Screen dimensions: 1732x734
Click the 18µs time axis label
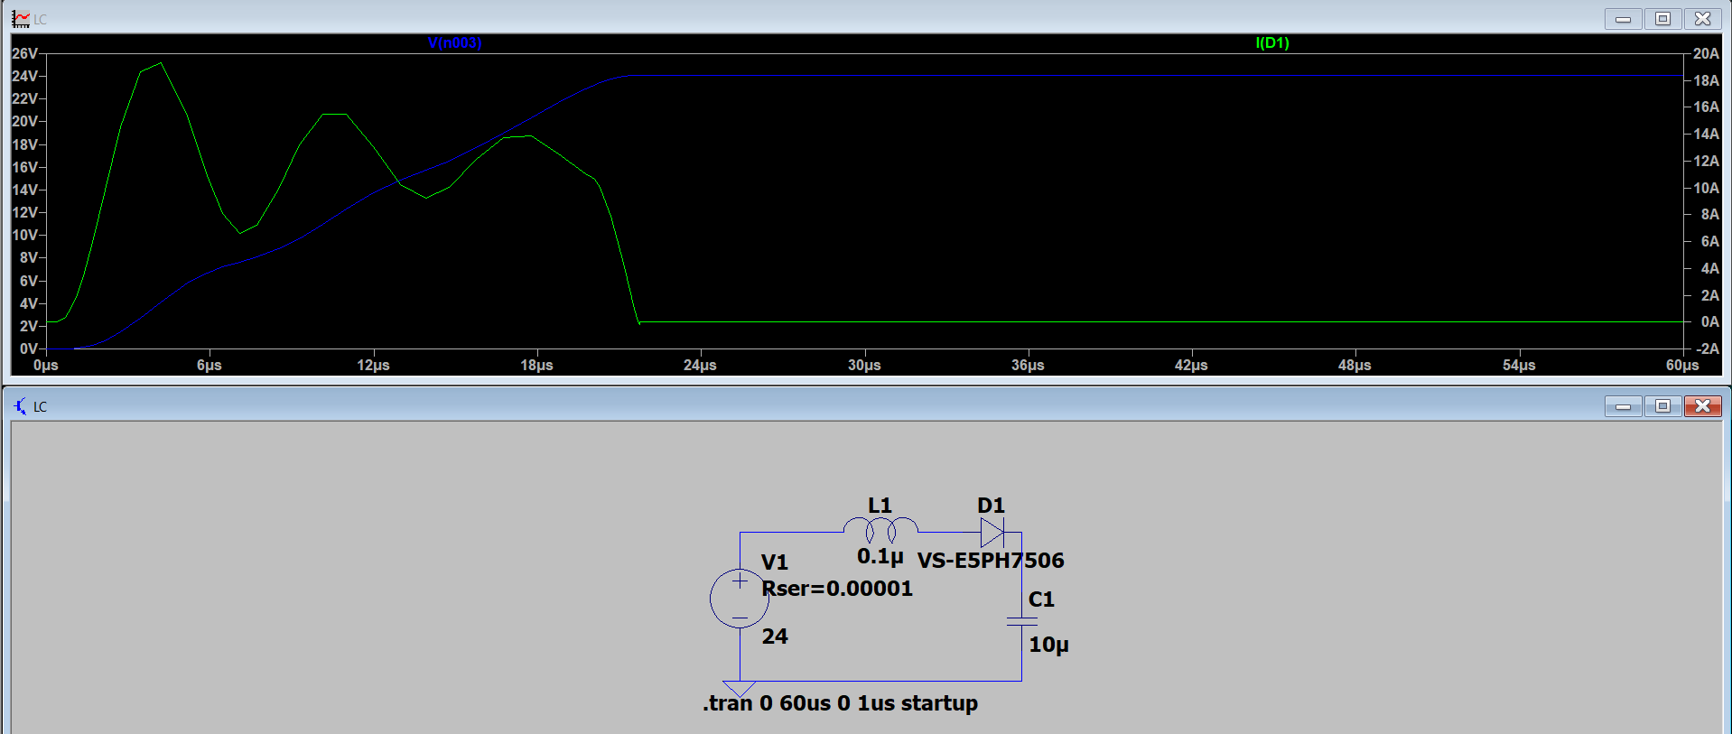536,365
